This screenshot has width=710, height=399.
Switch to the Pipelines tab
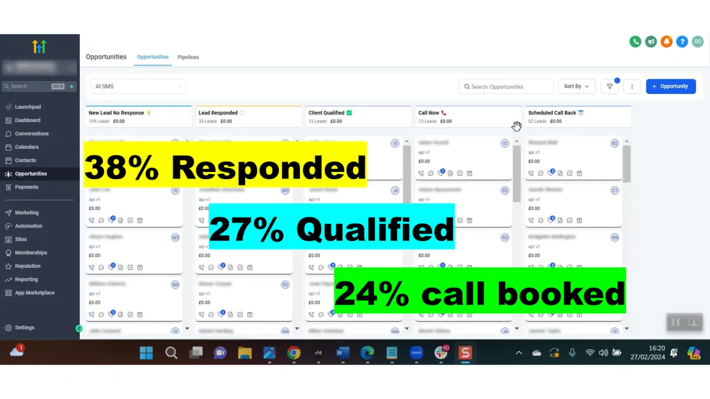coord(188,57)
